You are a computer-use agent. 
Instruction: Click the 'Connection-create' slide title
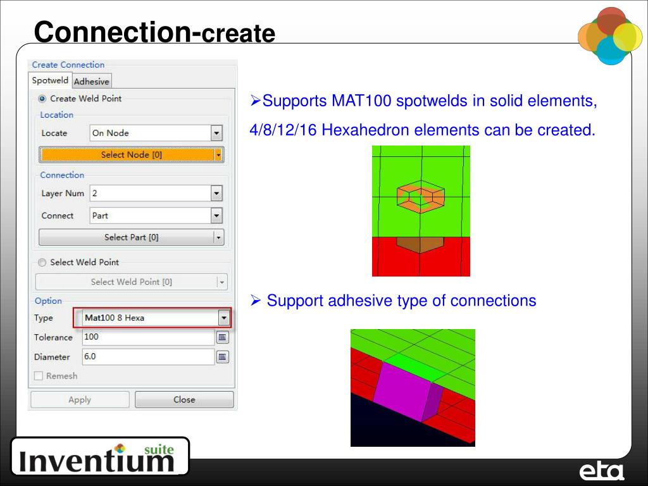click(x=154, y=32)
